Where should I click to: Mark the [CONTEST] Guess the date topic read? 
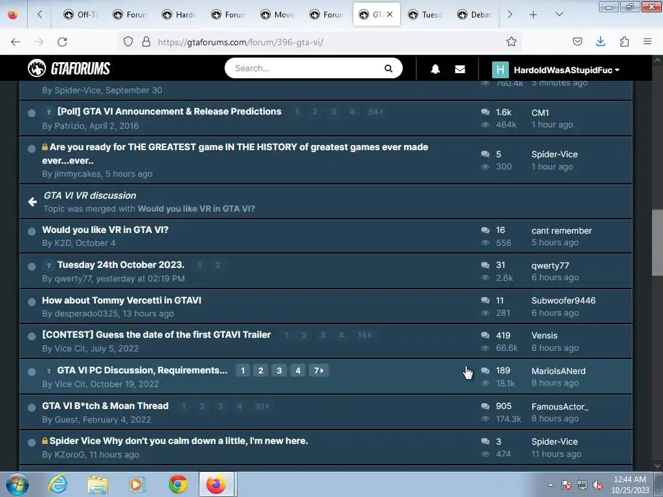[32, 337]
